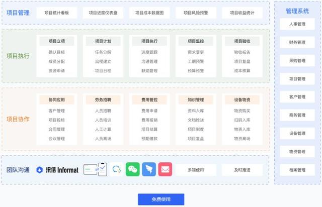The height and width of the screenshot is (207, 322).
Task: Click 成本核算 under 项目验收
Action: click(242, 71)
